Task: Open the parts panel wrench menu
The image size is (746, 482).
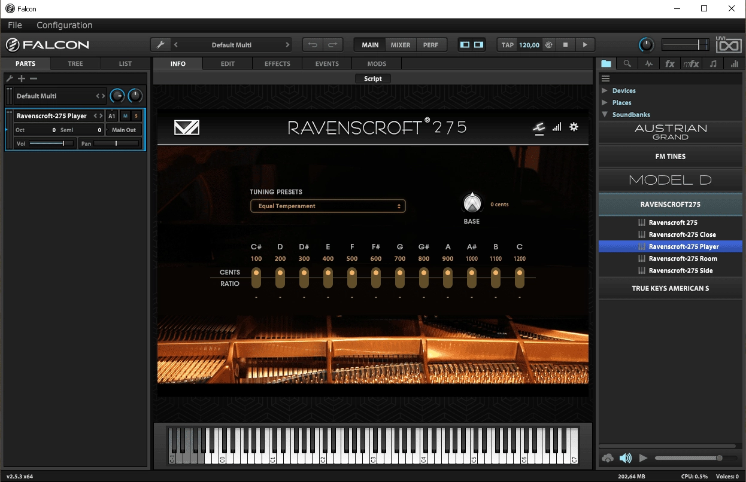Action: point(10,78)
